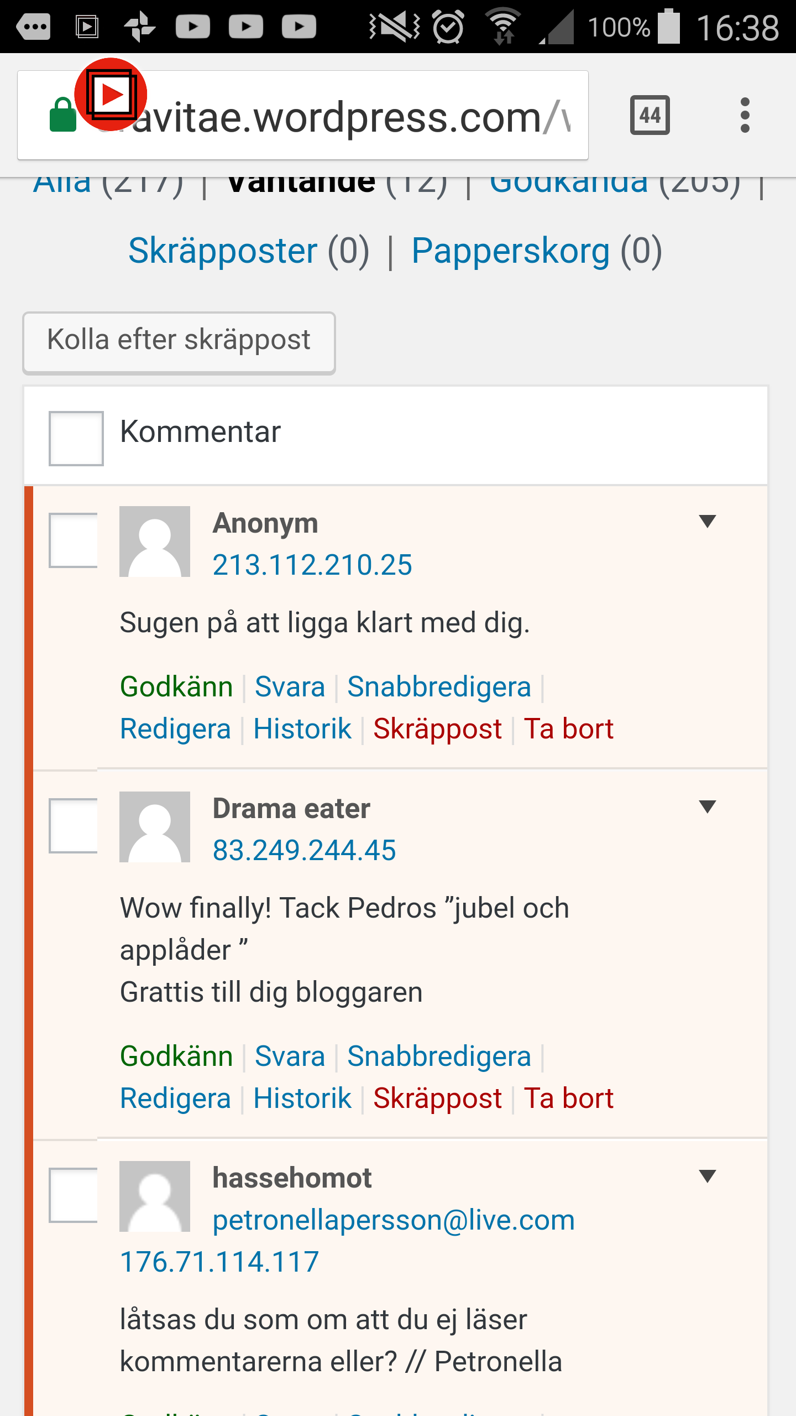Screen dimensions: 796x1416
Task: Open the Chrome three-dot overflow menu
Action: 745,115
